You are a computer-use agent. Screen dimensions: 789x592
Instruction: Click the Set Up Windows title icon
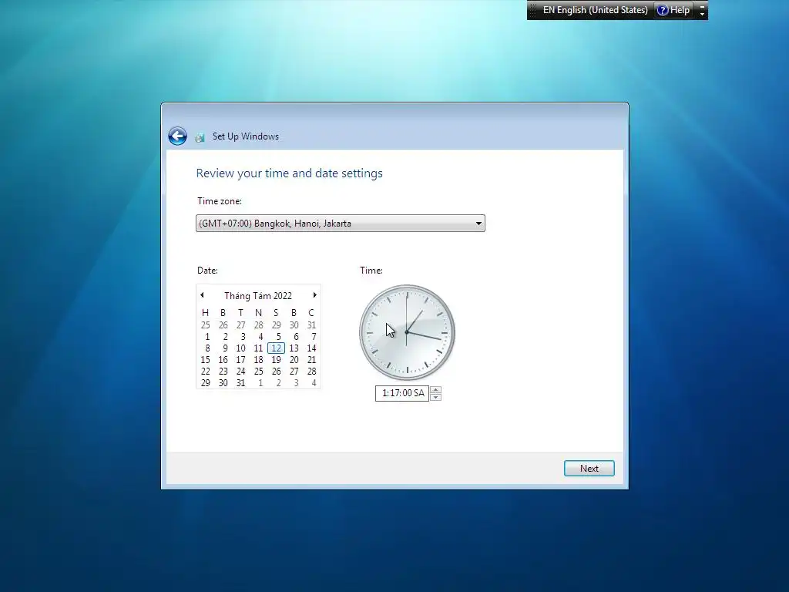pos(200,137)
